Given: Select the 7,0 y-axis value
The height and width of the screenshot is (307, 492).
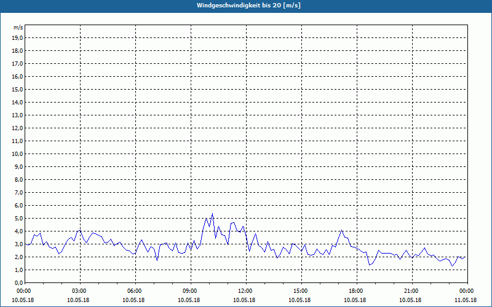Looking at the screenshot, I should pyautogui.click(x=18, y=192).
